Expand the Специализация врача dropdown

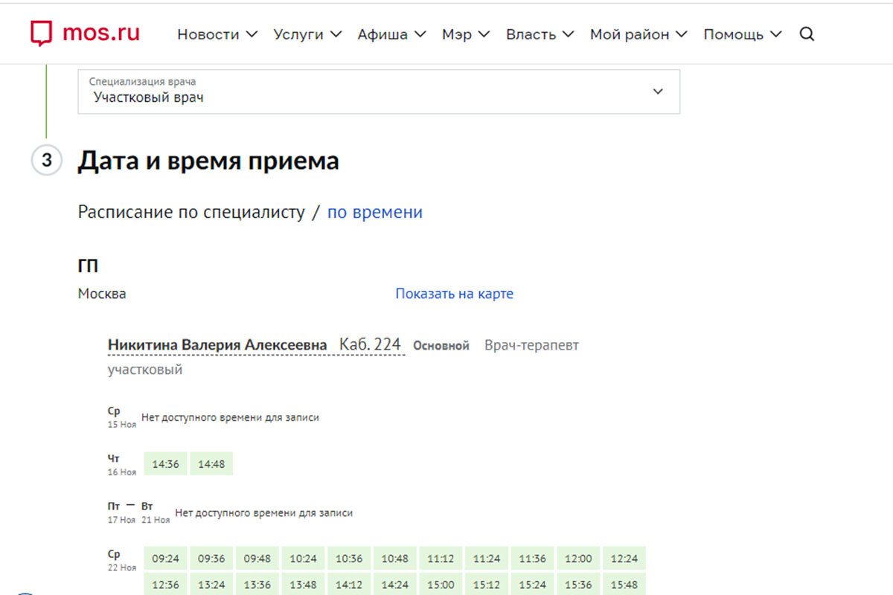[x=658, y=91]
